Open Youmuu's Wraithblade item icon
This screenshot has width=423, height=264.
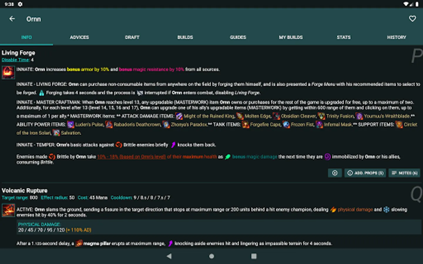coord(360,116)
